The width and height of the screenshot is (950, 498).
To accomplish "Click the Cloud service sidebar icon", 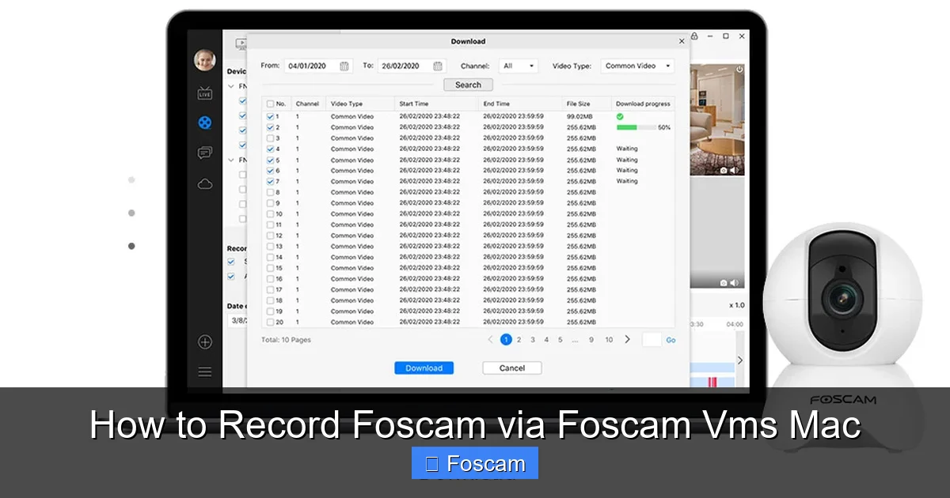I will [x=204, y=183].
